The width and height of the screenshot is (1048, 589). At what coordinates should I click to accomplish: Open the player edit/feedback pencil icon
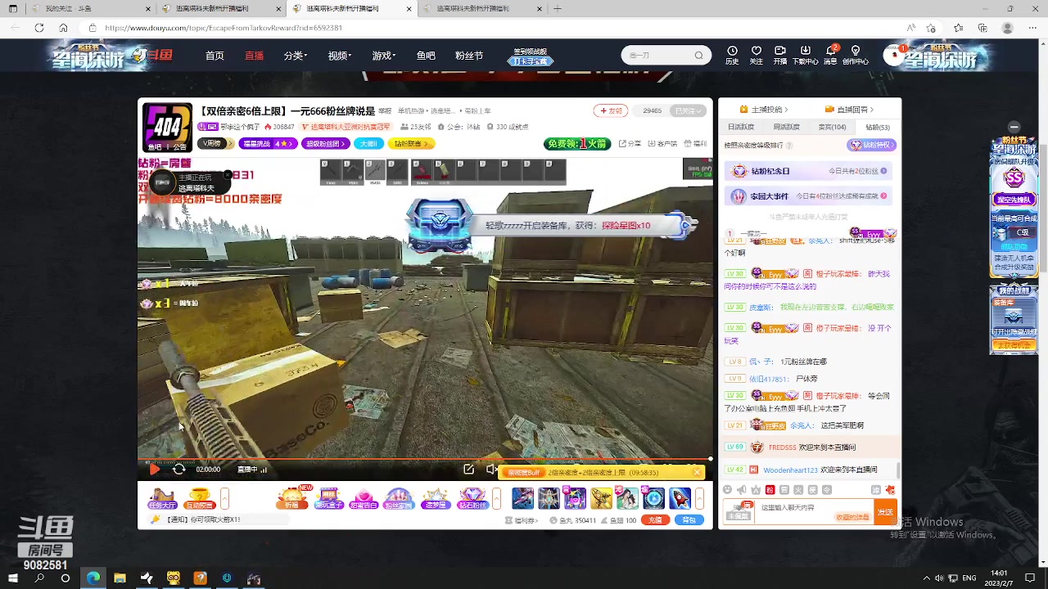click(x=468, y=470)
